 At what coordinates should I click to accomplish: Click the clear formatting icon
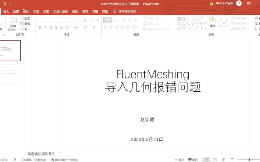click(x=98, y=20)
